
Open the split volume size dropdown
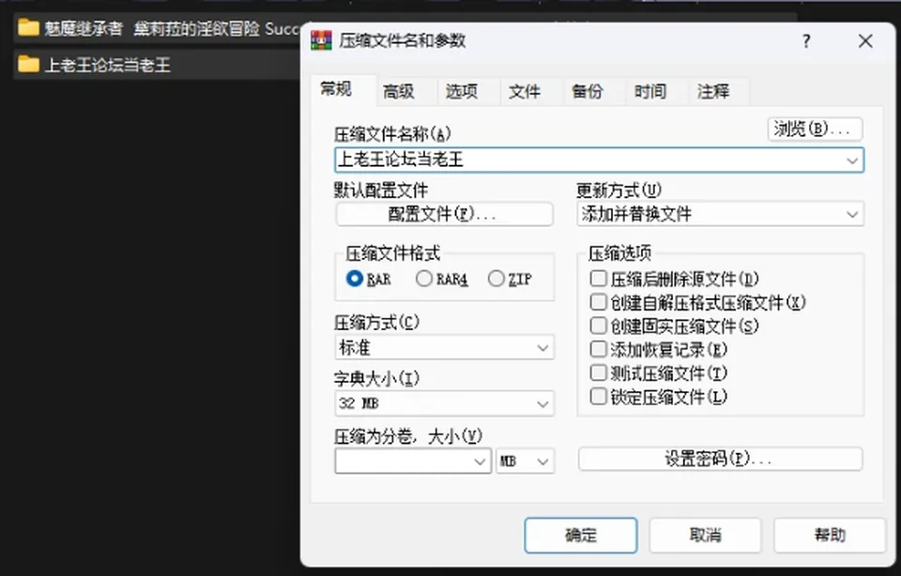(x=480, y=462)
